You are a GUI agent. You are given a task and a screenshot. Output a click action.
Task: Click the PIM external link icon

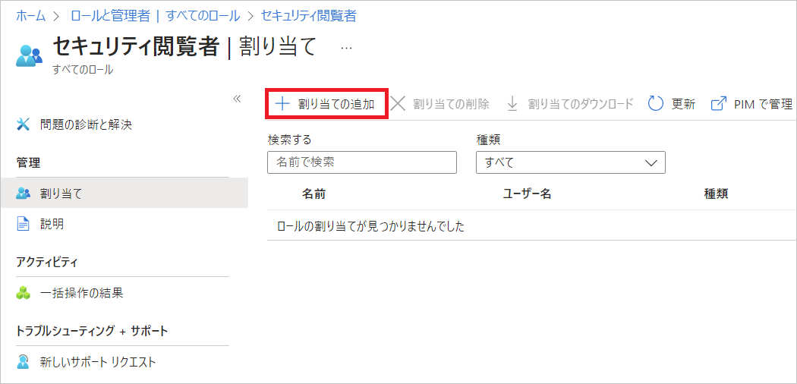coord(718,104)
